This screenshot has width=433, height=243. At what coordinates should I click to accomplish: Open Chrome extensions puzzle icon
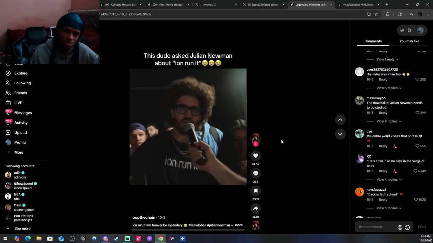coord(388,14)
